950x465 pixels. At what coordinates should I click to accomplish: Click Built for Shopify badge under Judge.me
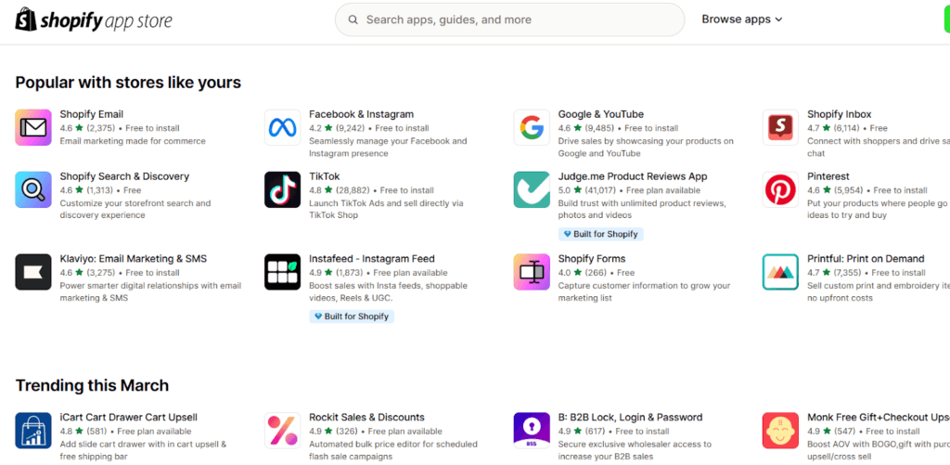pos(600,234)
